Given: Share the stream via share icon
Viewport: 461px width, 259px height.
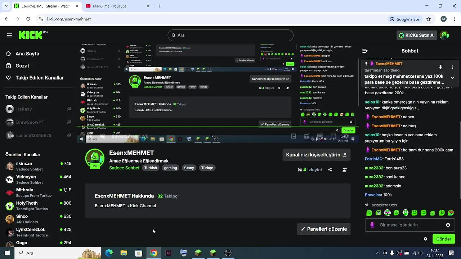Looking at the screenshot, I should (330, 170).
